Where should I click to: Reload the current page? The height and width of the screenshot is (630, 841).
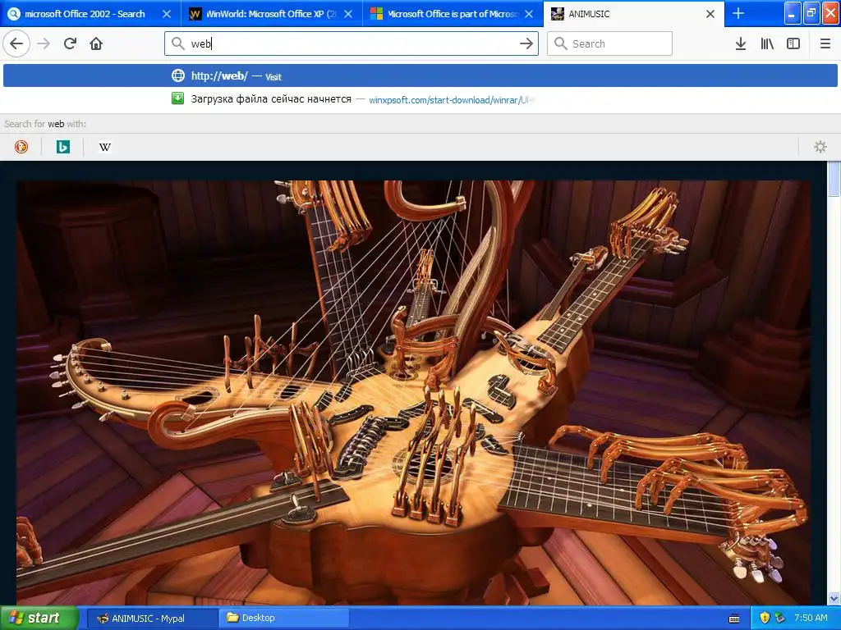(x=71, y=43)
